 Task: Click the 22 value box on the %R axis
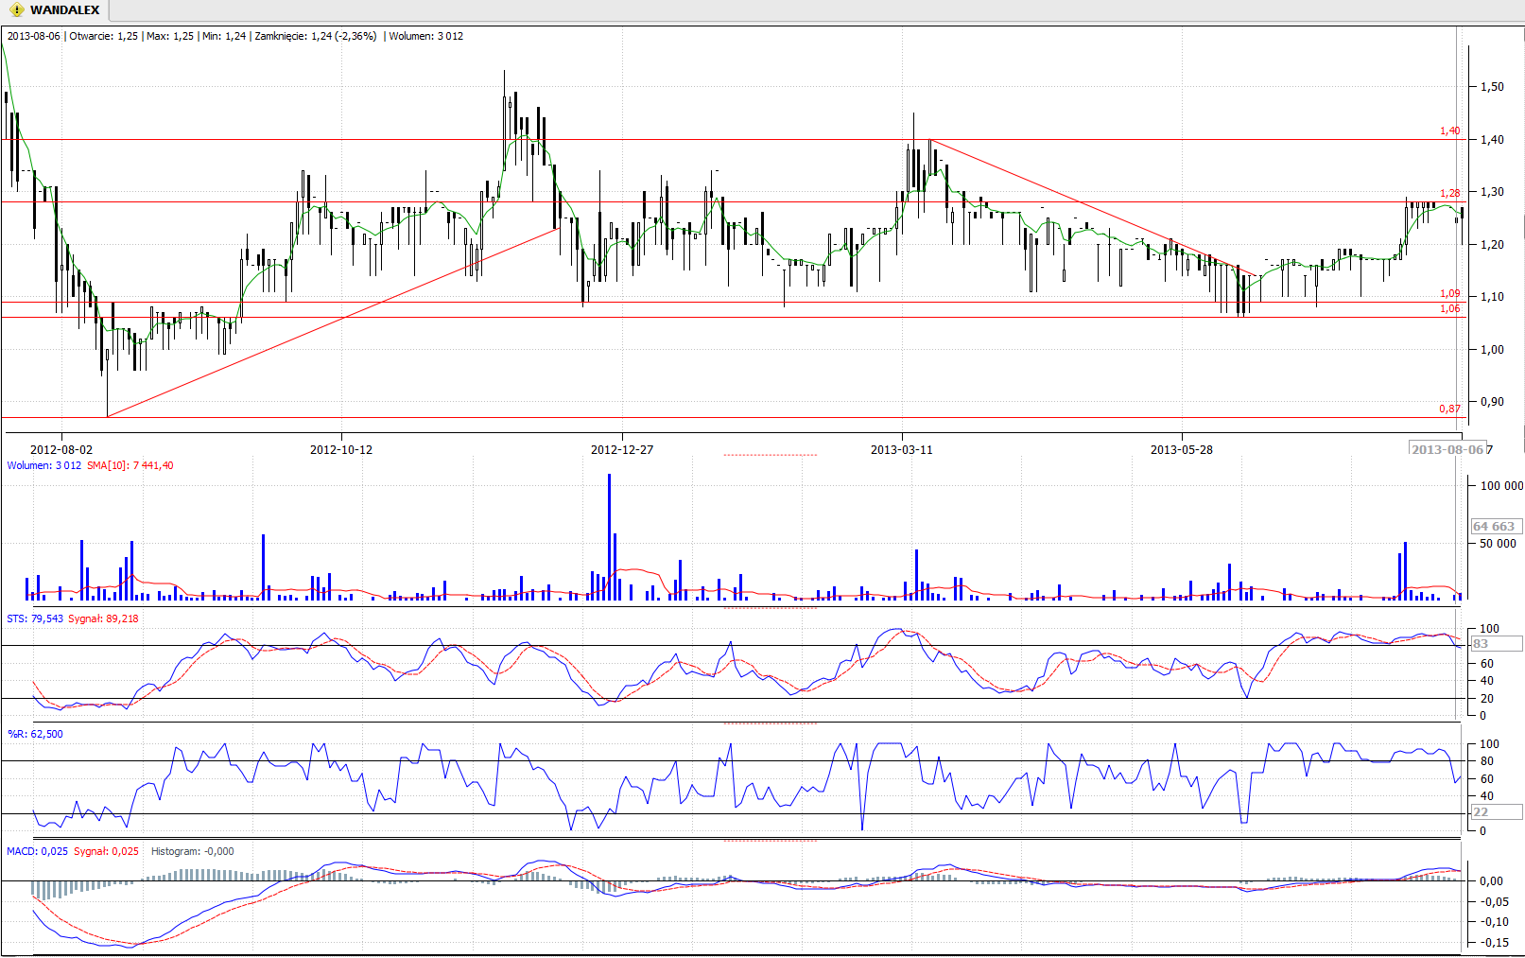1496,811
